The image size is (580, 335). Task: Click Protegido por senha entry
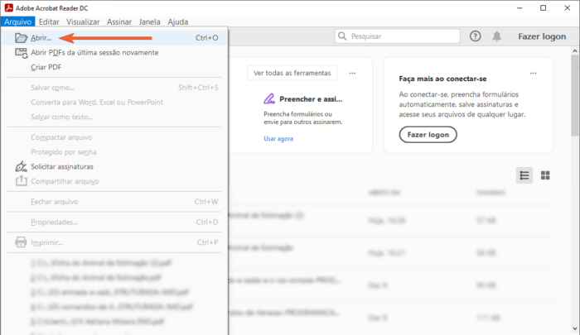114,152
